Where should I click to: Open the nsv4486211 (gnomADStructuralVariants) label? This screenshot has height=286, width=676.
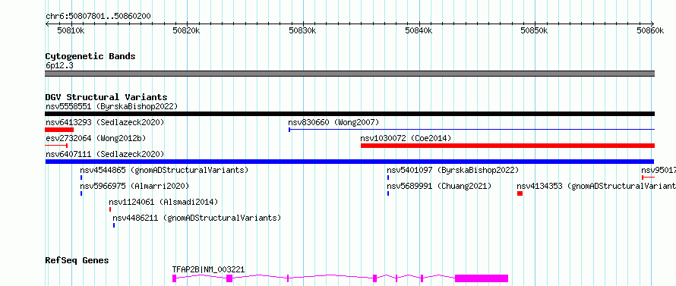click(197, 218)
